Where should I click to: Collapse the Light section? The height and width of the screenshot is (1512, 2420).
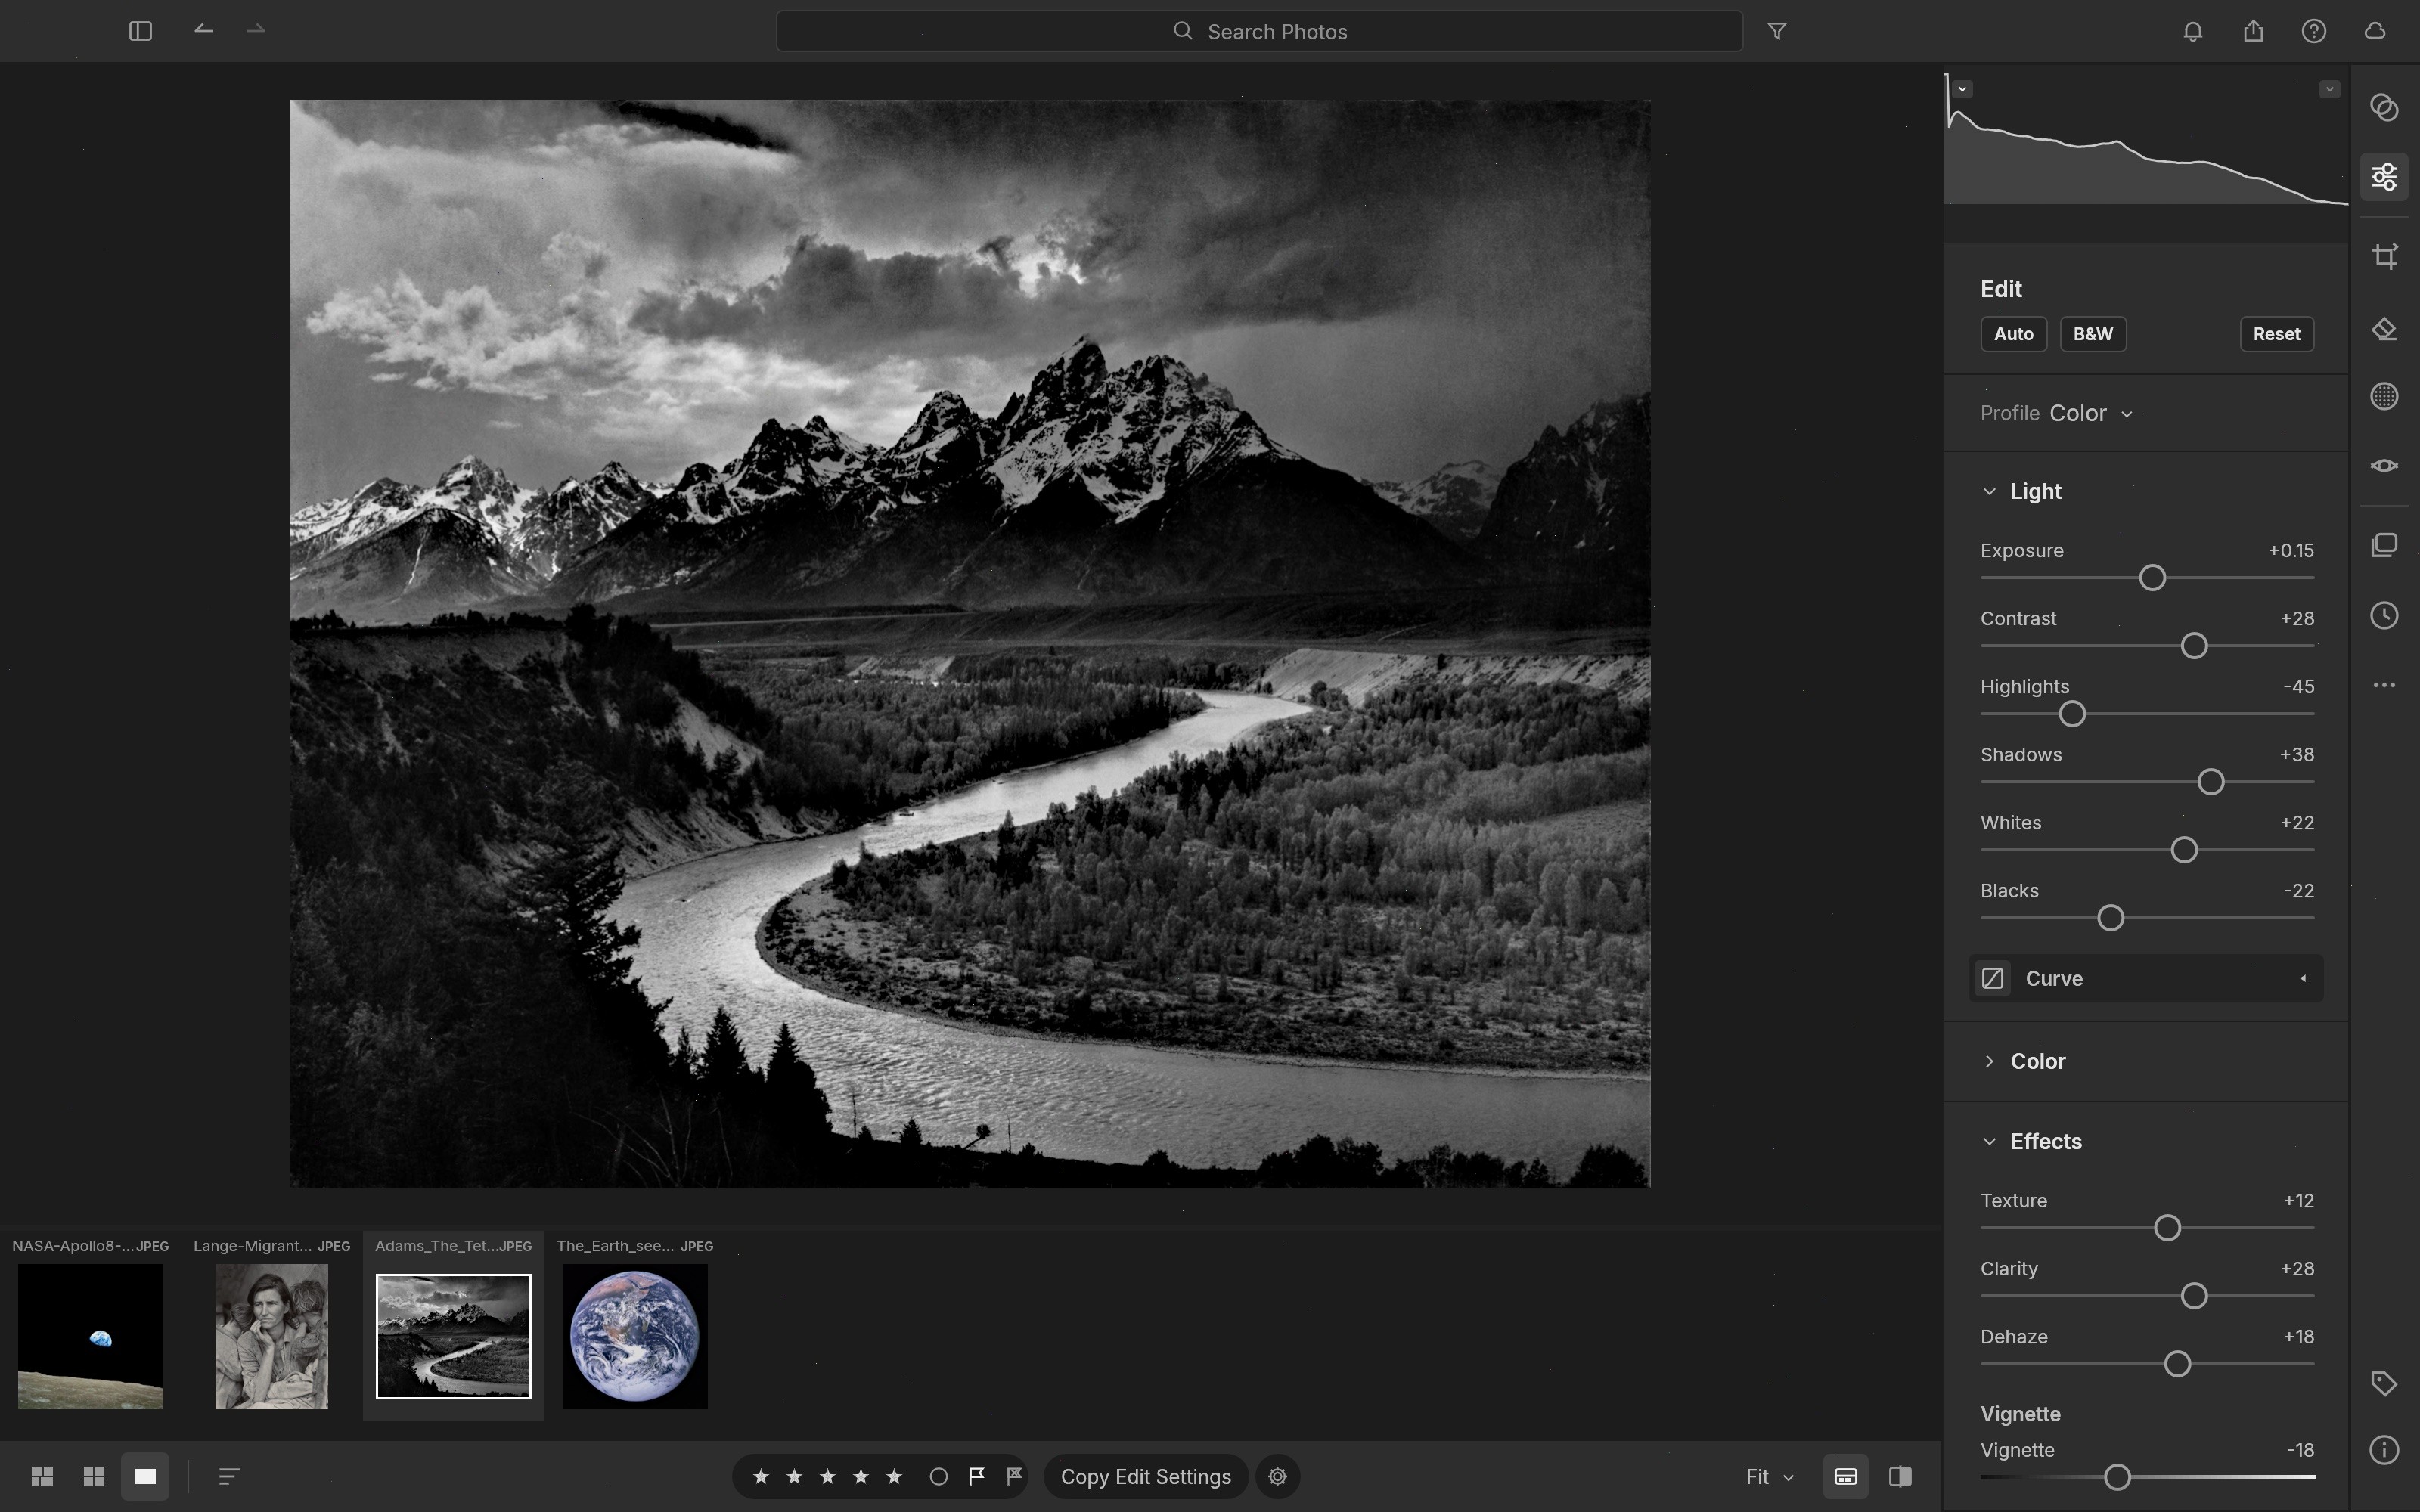tap(1989, 491)
